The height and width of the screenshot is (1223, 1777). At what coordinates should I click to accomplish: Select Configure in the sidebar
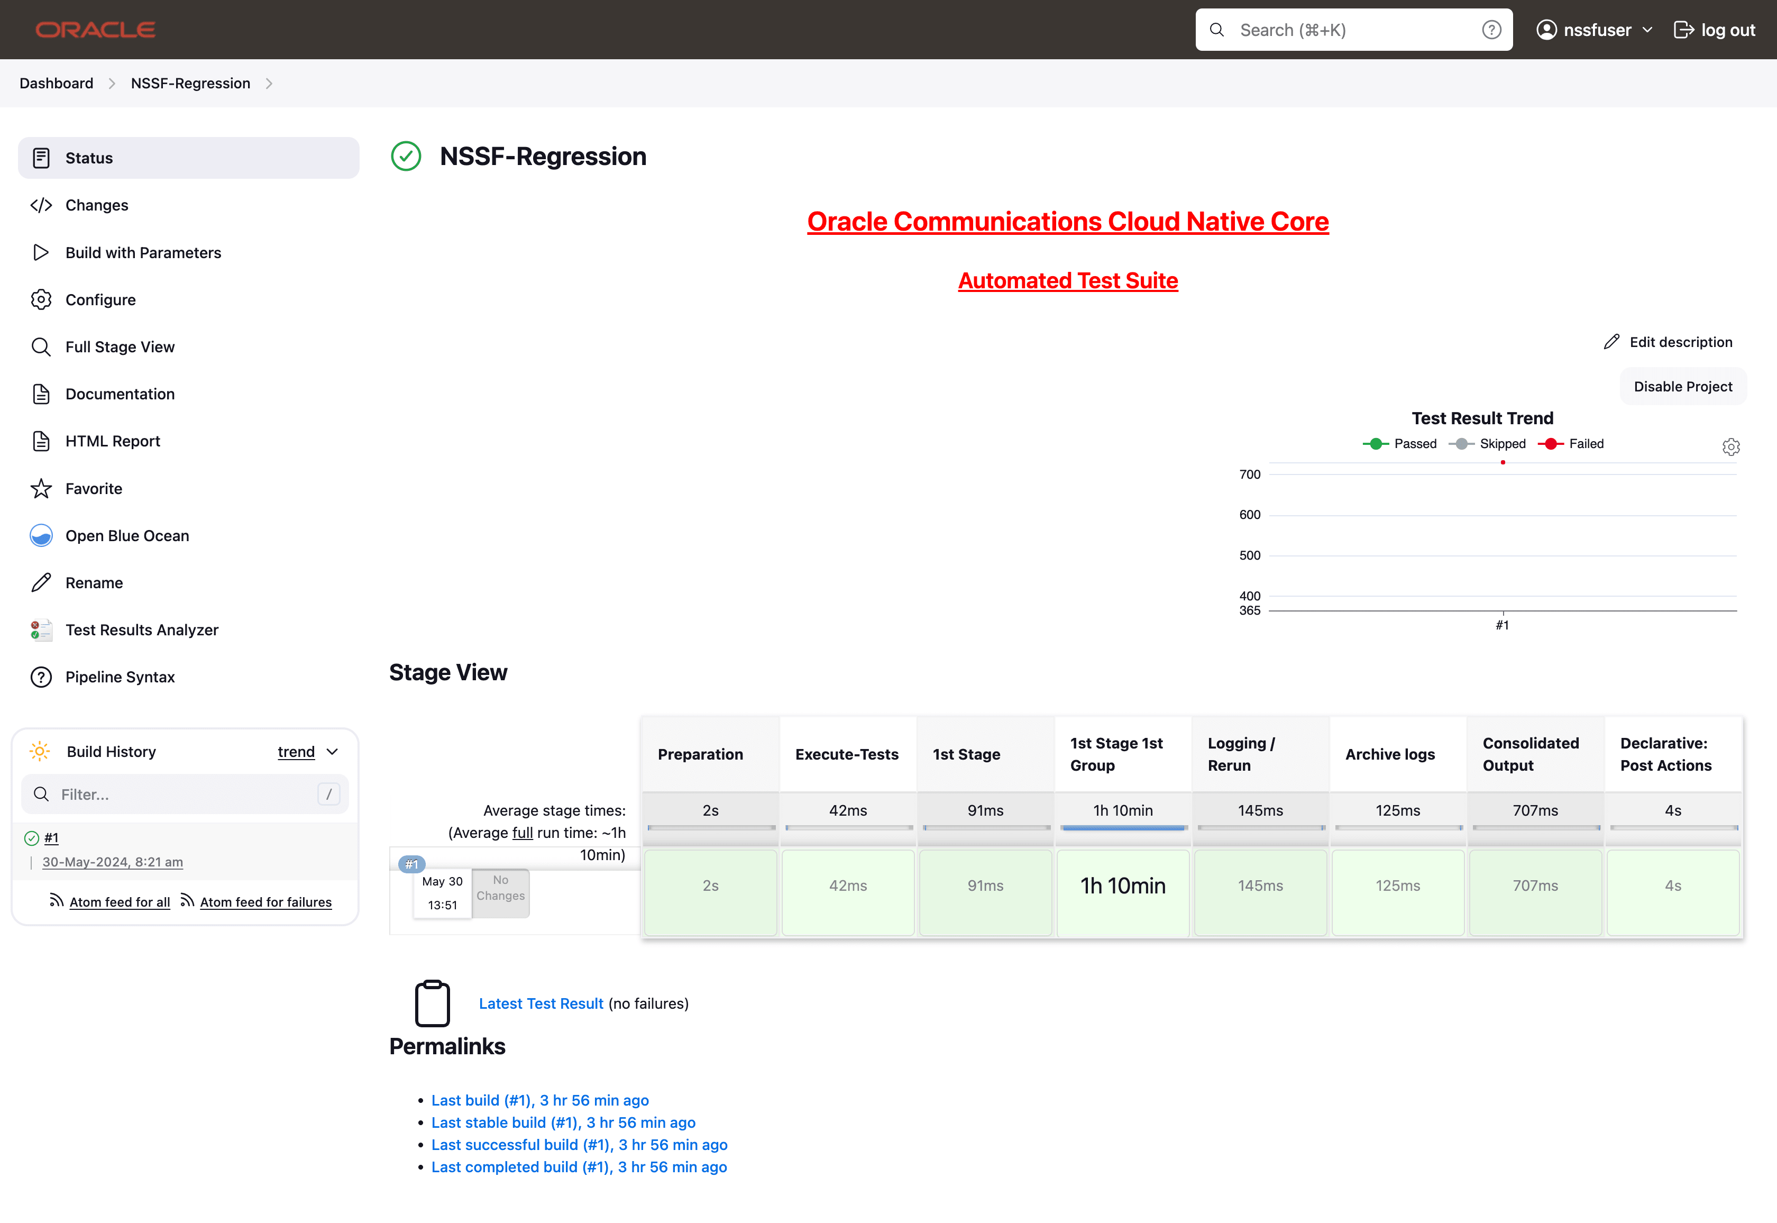(100, 299)
